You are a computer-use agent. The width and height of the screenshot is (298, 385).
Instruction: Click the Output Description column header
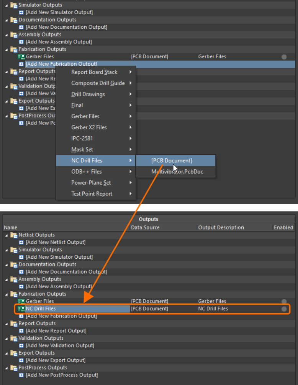coord(221,228)
